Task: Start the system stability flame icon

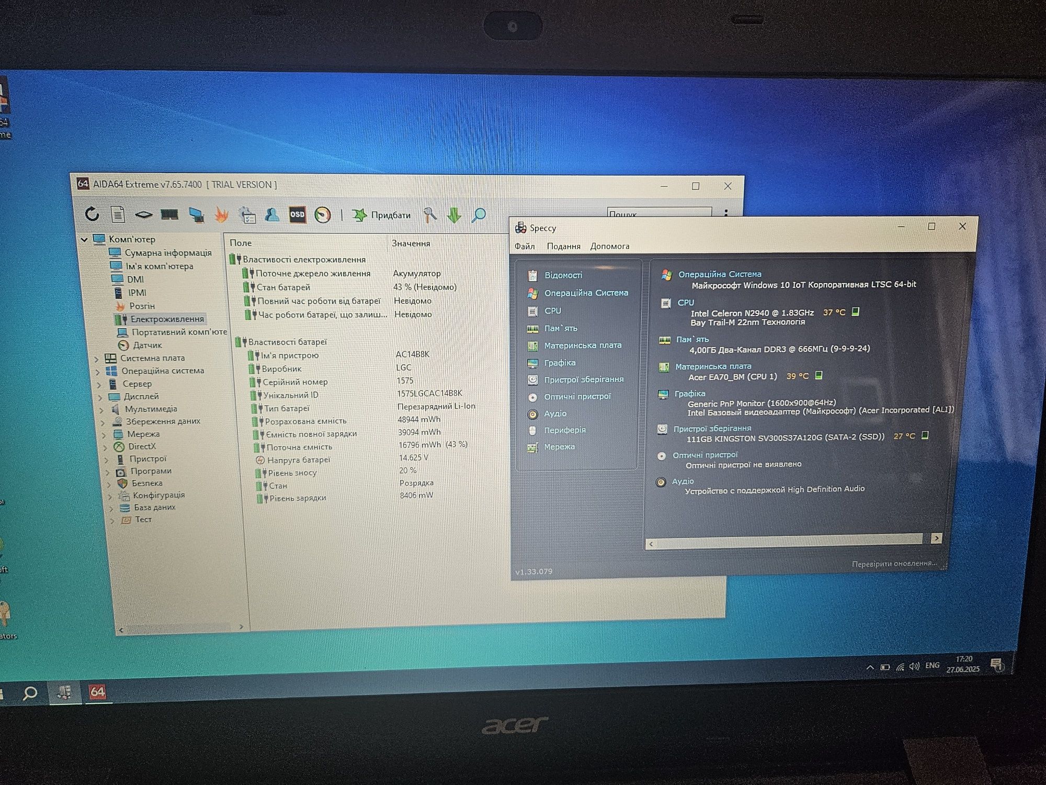Action: (222, 215)
